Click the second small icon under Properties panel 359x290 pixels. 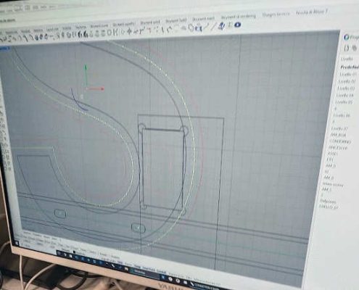355,48
